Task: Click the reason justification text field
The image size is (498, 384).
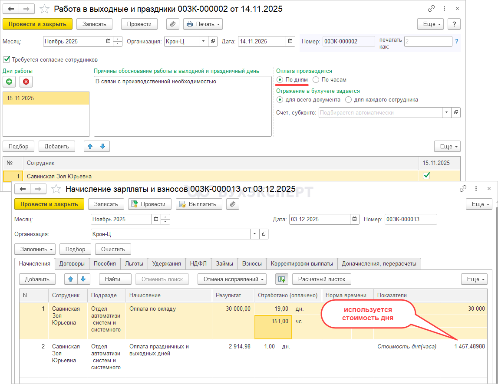Action: (182, 106)
